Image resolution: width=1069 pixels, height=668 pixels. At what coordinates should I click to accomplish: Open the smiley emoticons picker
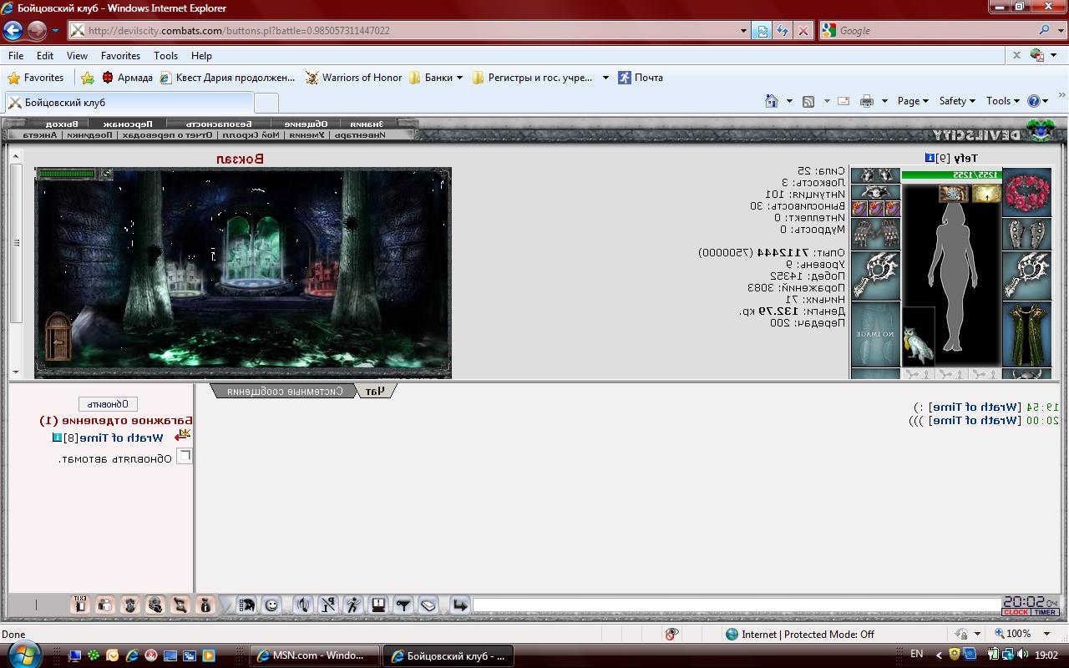(x=271, y=605)
